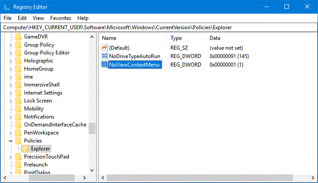Click the HomeGroup folder icon
Viewport: 318px width, 183px height.
tap(18, 69)
